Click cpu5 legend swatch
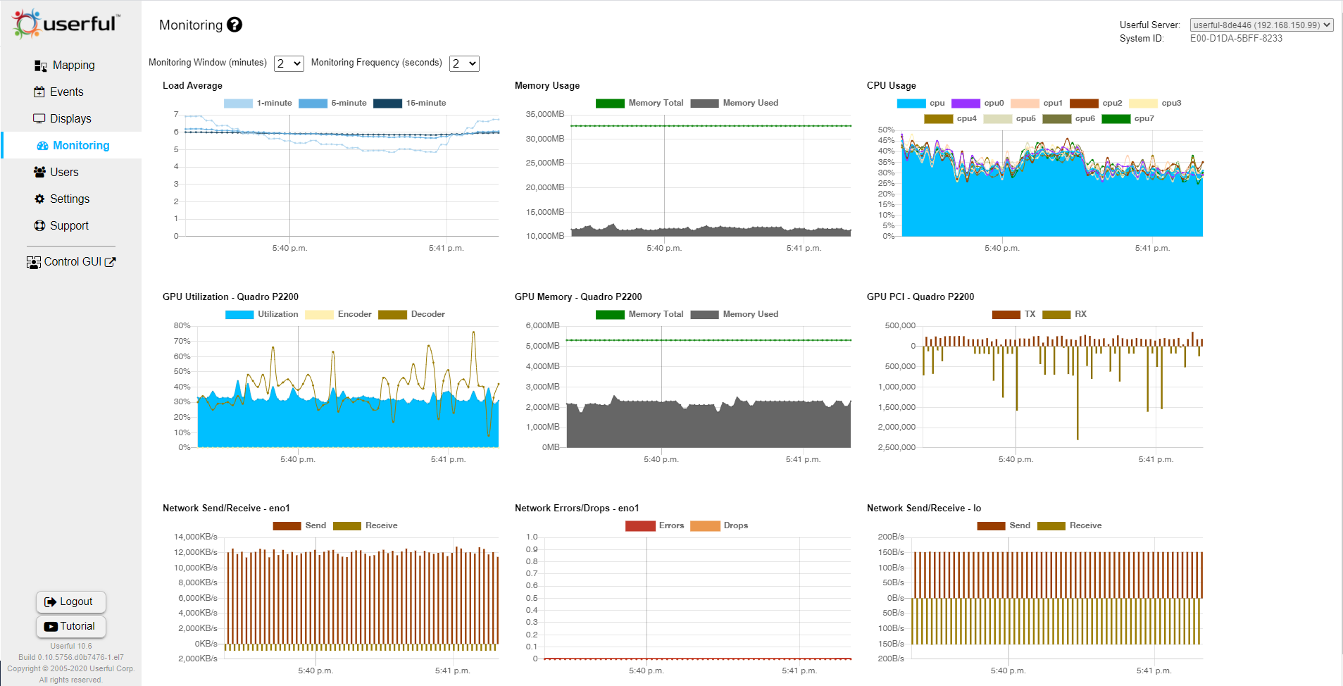Image resolution: width=1343 pixels, height=686 pixels. pyautogui.click(x=997, y=118)
